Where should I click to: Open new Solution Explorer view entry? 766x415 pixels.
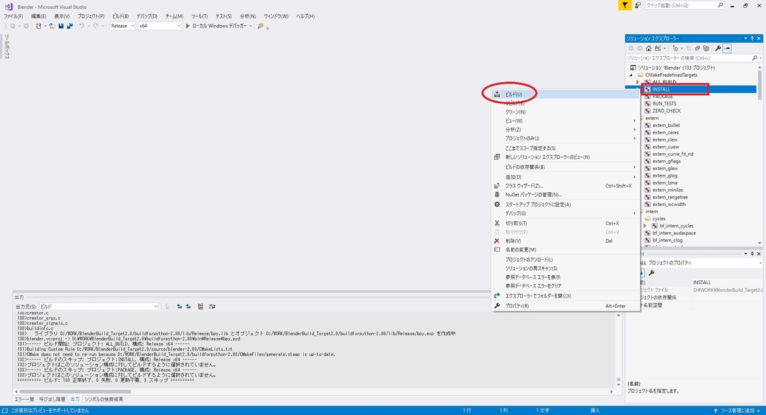[565, 157]
